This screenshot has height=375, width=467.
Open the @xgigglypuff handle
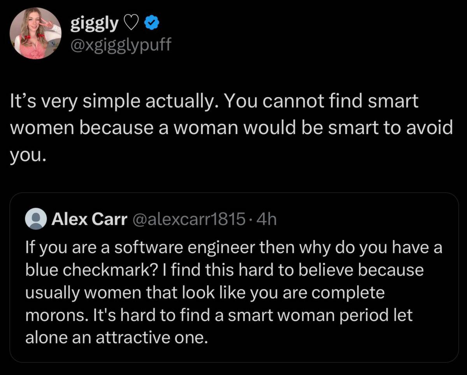click(x=120, y=46)
